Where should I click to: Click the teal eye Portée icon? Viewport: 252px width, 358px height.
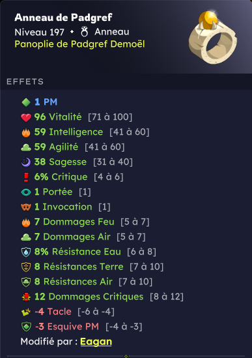tap(26, 192)
